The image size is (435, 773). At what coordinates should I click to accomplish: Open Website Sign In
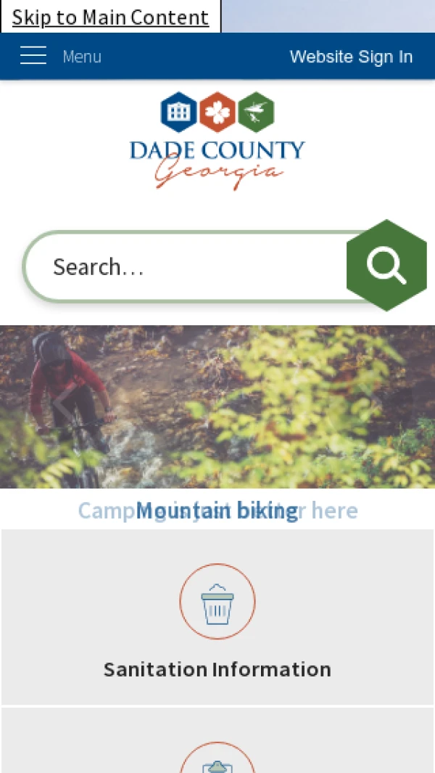pyautogui.click(x=351, y=57)
